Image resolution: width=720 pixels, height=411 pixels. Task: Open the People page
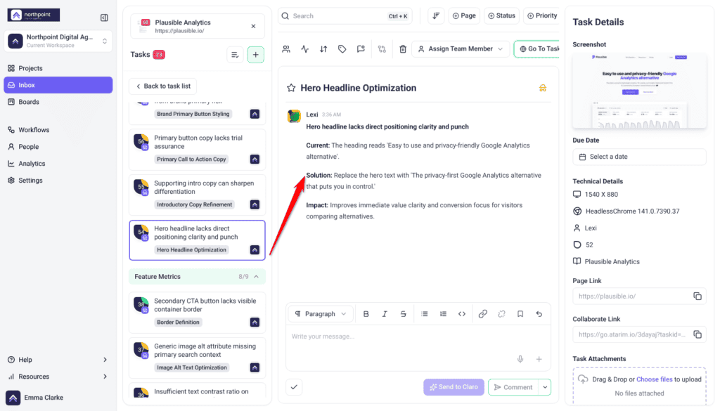coord(58,147)
